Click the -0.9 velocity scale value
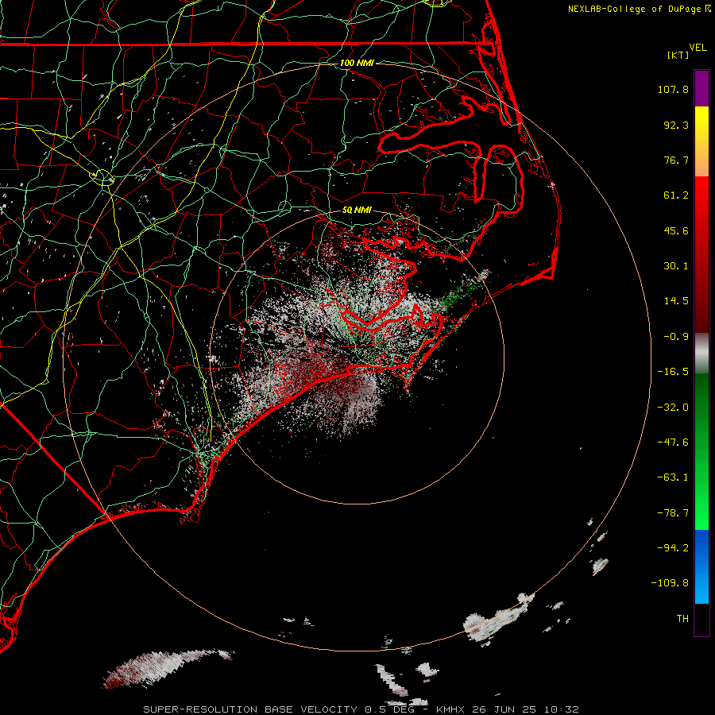The width and height of the screenshot is (715, 715). tap(676, 337)
